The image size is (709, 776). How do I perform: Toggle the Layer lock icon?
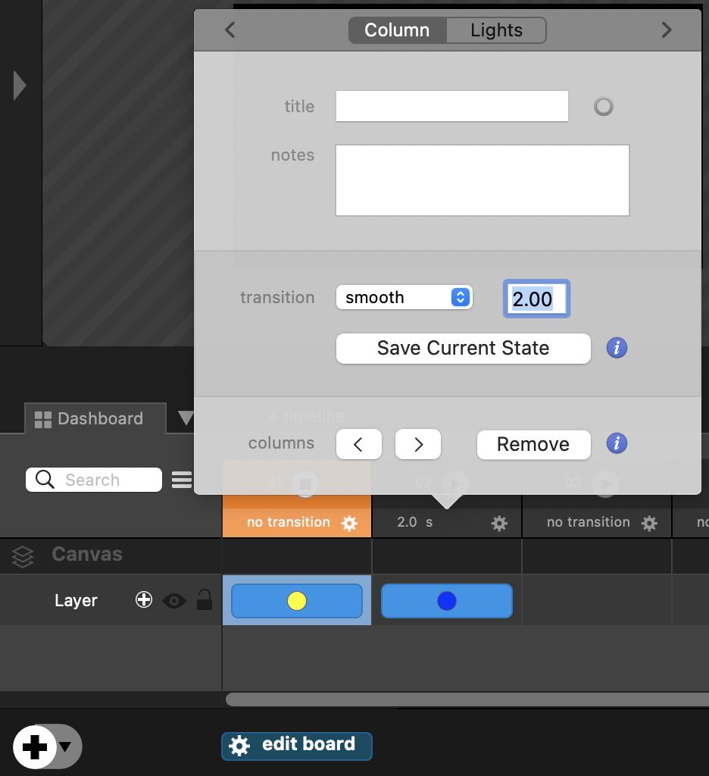point(204,600)
